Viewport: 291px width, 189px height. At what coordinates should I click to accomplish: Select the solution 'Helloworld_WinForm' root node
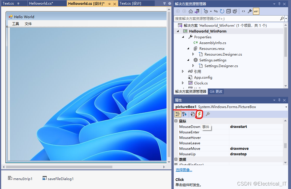[x=225, y=25]
